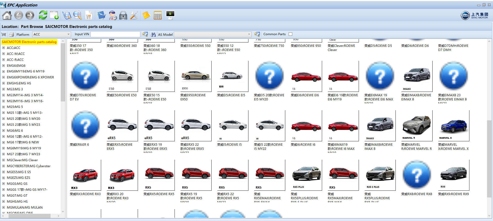Image resolution: width=493 pixels, height=221 pixels.
Task: Click the Home icon in toolbar
Action: pos(7,16)
